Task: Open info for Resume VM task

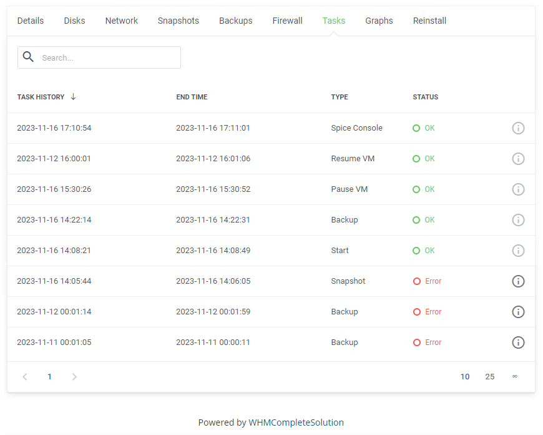Action: coord(518,159)
